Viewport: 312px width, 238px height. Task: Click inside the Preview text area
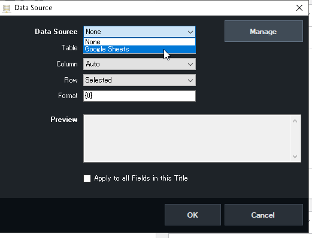[187, 138]
